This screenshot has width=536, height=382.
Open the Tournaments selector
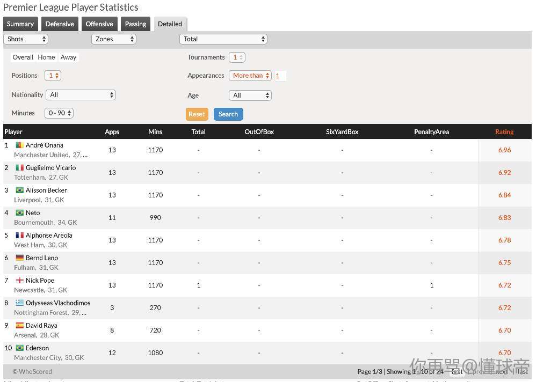point(237,57)
